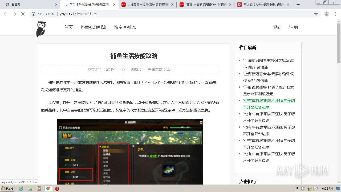341x192 pixels.
Task: Stop loading the page with X icon
Action: tap(23, 14)
